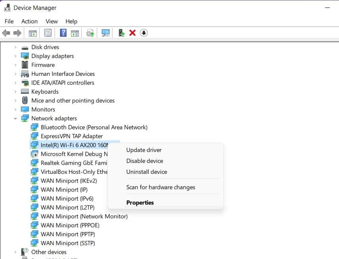This screenshot has height=259, width=339.
Task: Click the Enable device toolbar icon
Action: [121, 33]
